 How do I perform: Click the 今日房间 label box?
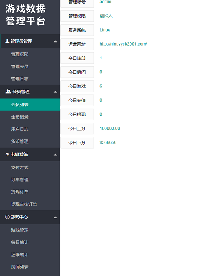[x=77, y=72]
